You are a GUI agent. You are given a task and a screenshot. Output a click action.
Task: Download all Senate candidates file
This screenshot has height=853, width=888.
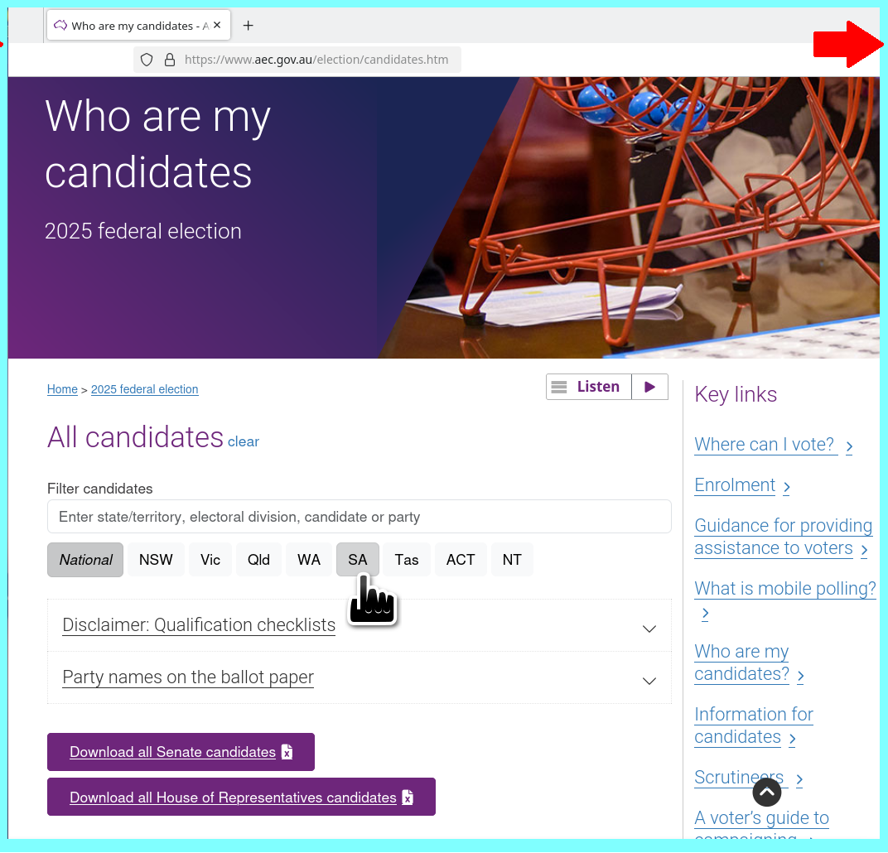(x=181, y=752)
